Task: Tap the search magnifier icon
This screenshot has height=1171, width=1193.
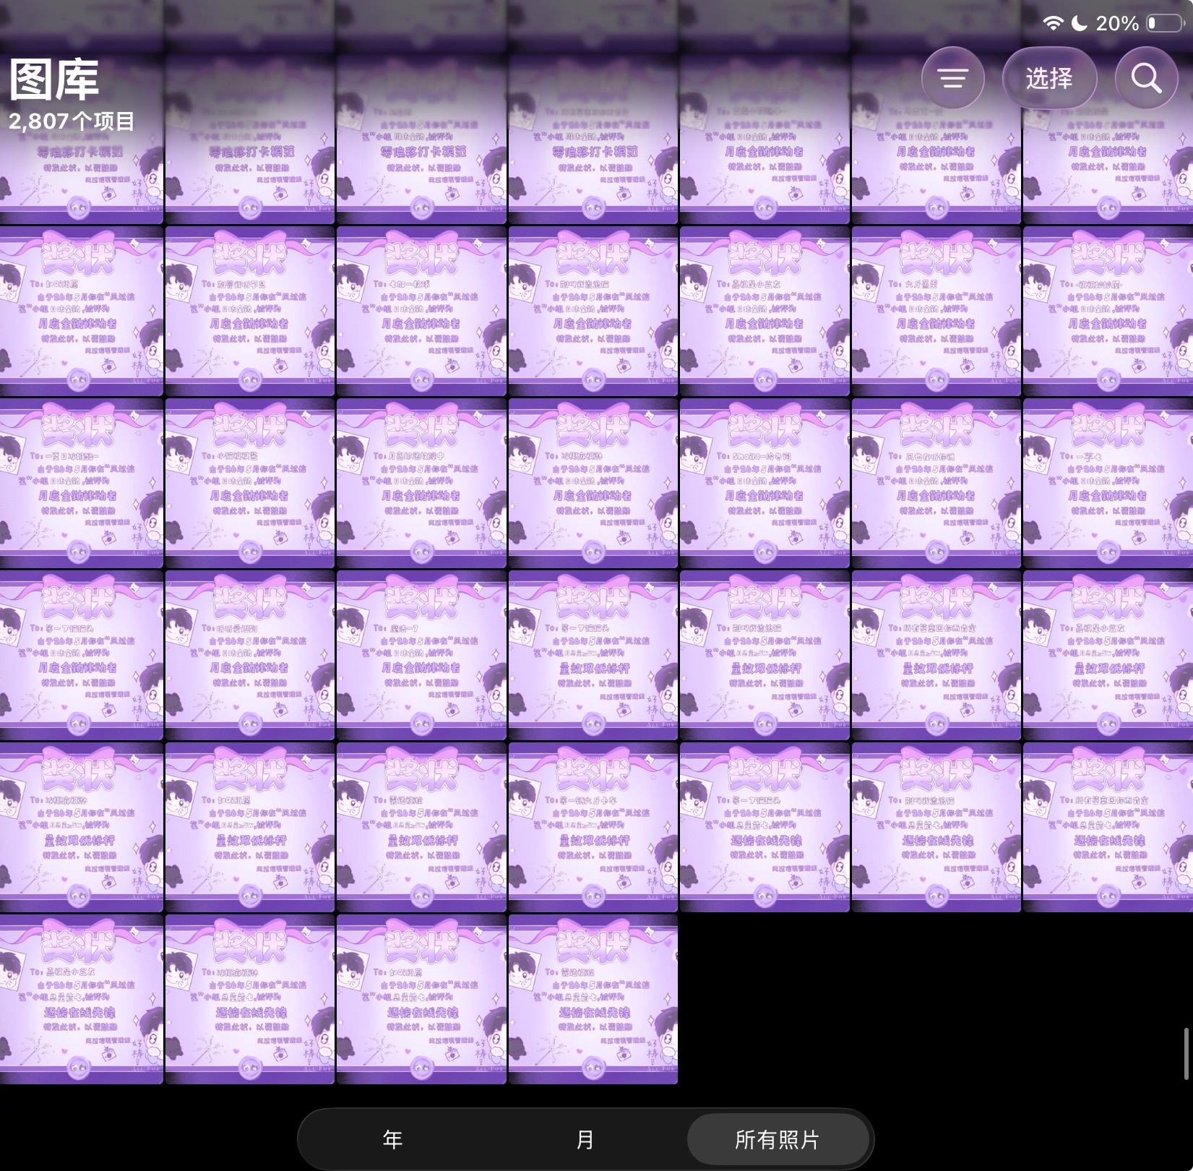Action: click(x=1146, y=78)
